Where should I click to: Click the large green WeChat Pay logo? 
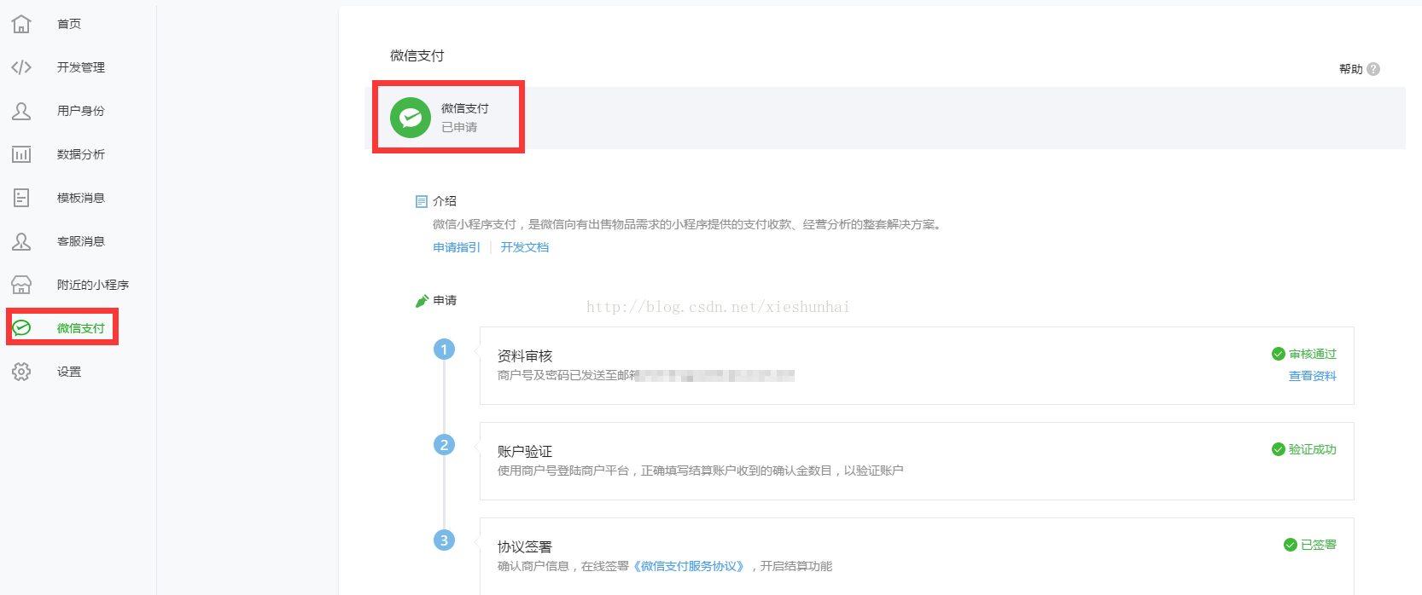coord(411,118)
